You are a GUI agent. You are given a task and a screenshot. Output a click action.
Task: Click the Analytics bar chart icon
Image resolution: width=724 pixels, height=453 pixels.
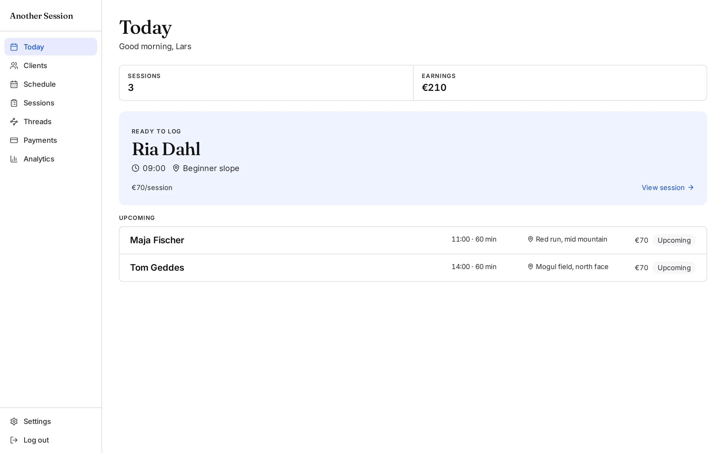[x=14, y=159]
